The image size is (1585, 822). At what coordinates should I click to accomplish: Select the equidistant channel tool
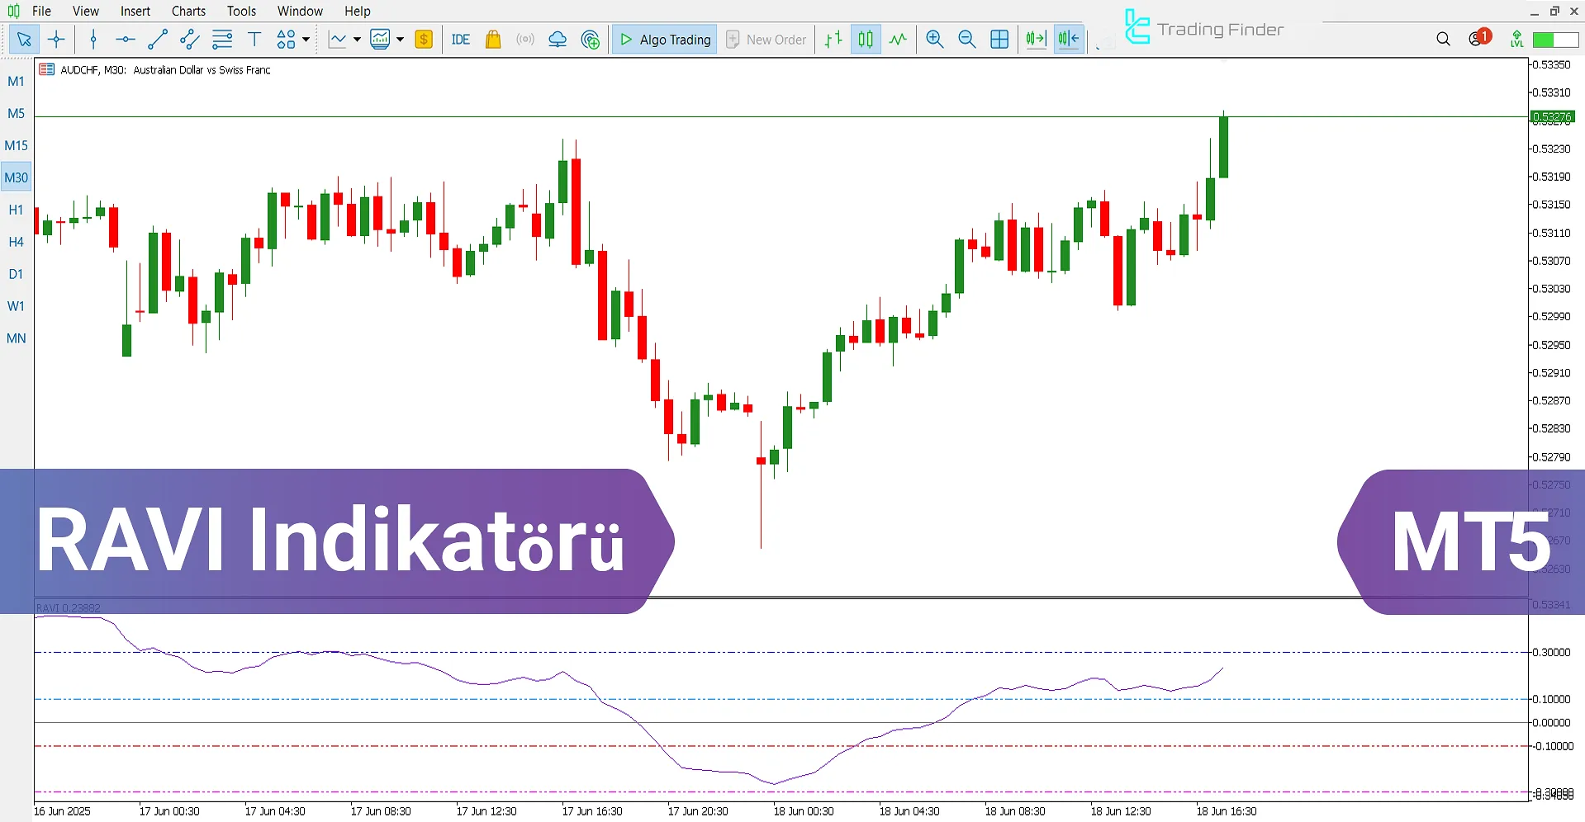[x=189, y=40]
